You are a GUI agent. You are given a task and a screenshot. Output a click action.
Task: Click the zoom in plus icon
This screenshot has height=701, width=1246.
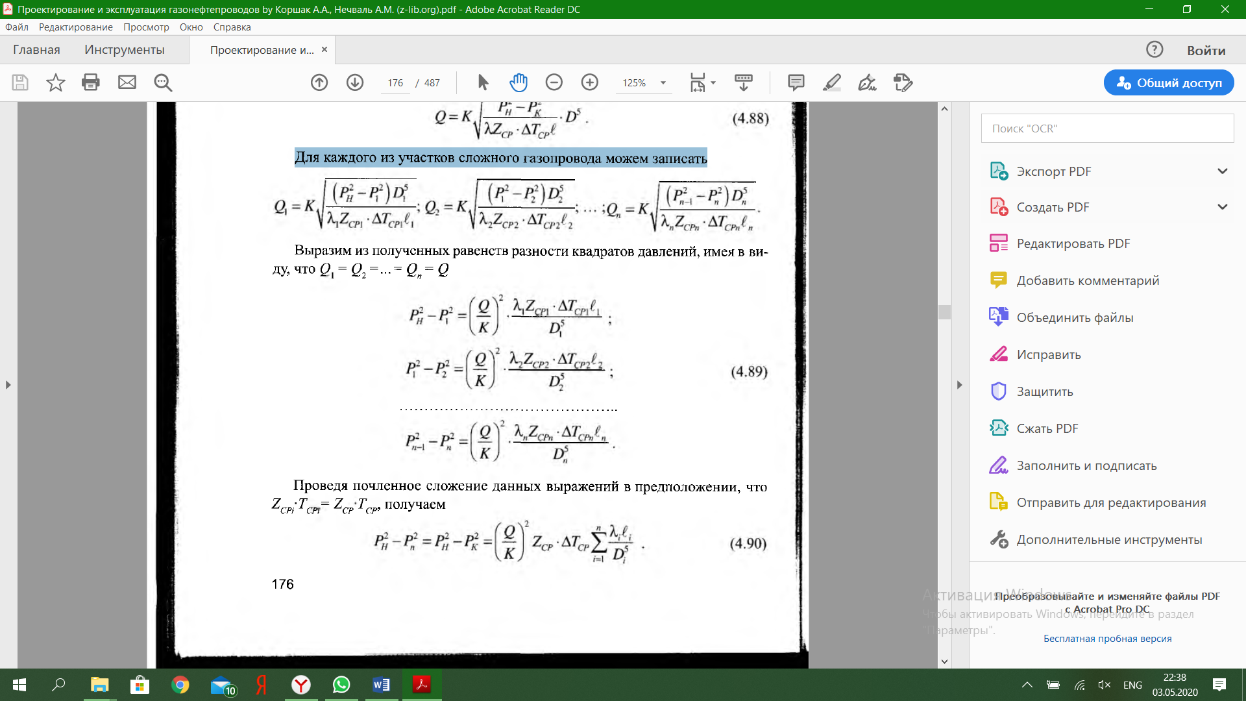coord(589,82)
